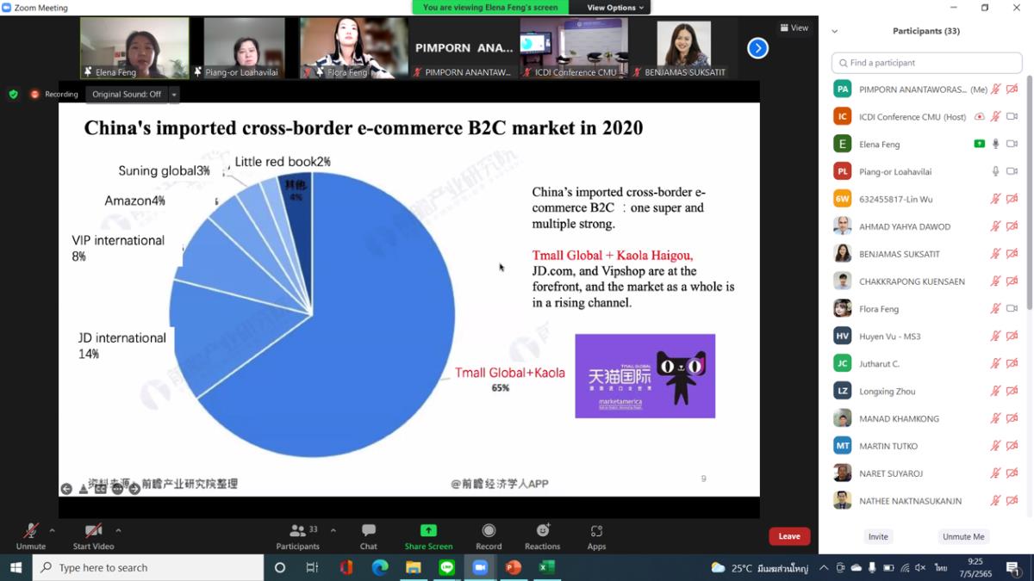
Task: Open the Participants panel icon
Action: [x=298, y=531]
